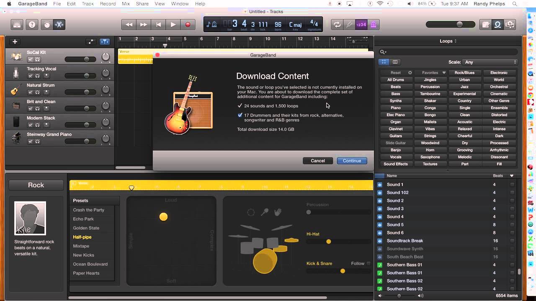
Task: Select the Guitars keyword button
Action: click(x=396, y=136)
